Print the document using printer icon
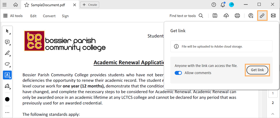The height and width of the screenshot is (118, 280). 237,16
